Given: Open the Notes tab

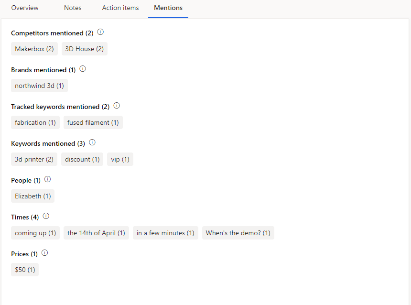Looking at the screenshot, I should tap(73, 8).
